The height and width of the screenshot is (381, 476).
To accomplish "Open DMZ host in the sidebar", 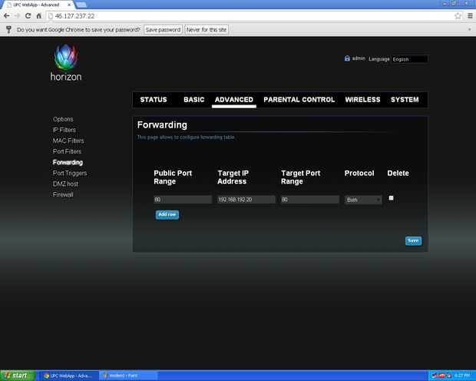I will 65,184.
